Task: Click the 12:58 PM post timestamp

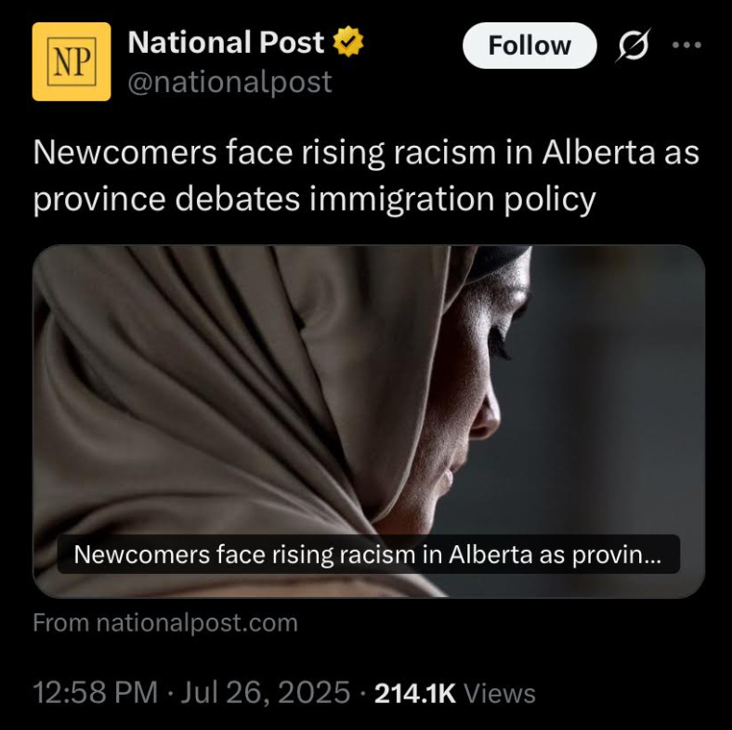Action: tap(96, 692)
